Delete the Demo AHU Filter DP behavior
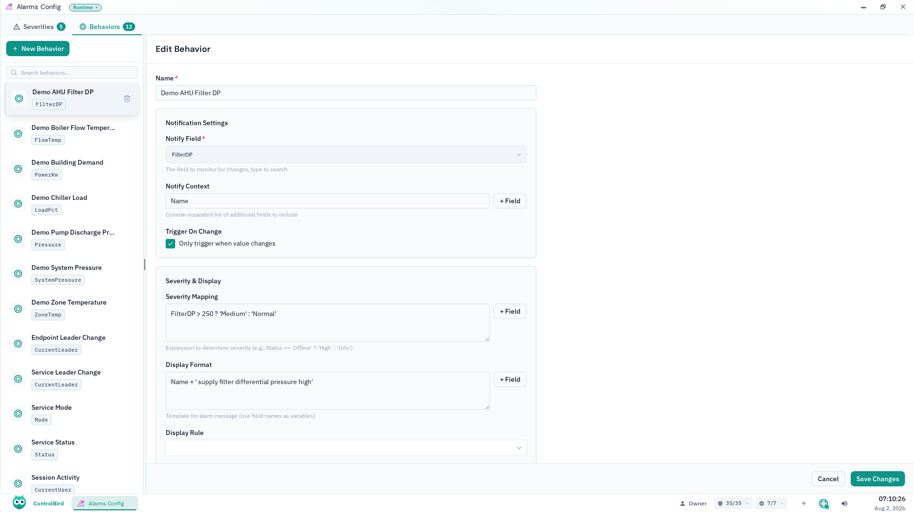This screenshot has width=914, height=514. point(127,99)
